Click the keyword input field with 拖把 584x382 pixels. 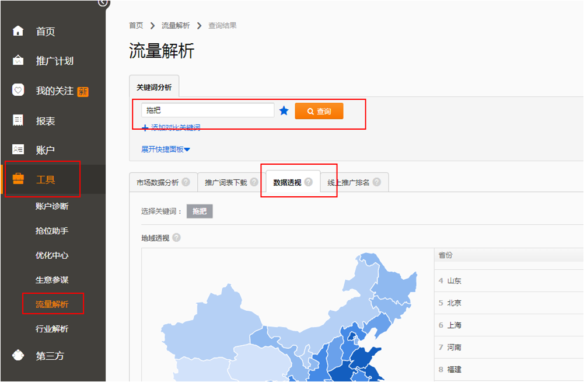pyautogui.click(x=207, y=110)
